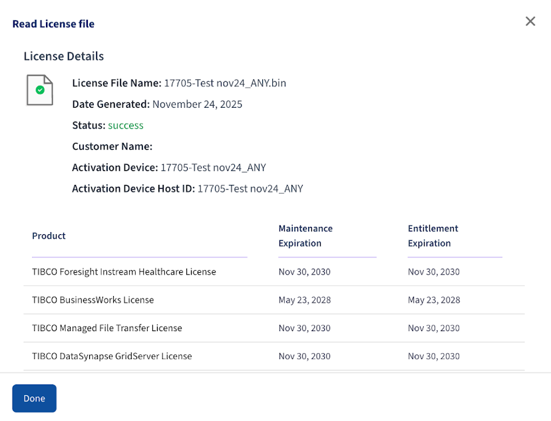Click the license file success icon
Image resolution: width=551 pixels, height=421 pixels.
point(39,90)
